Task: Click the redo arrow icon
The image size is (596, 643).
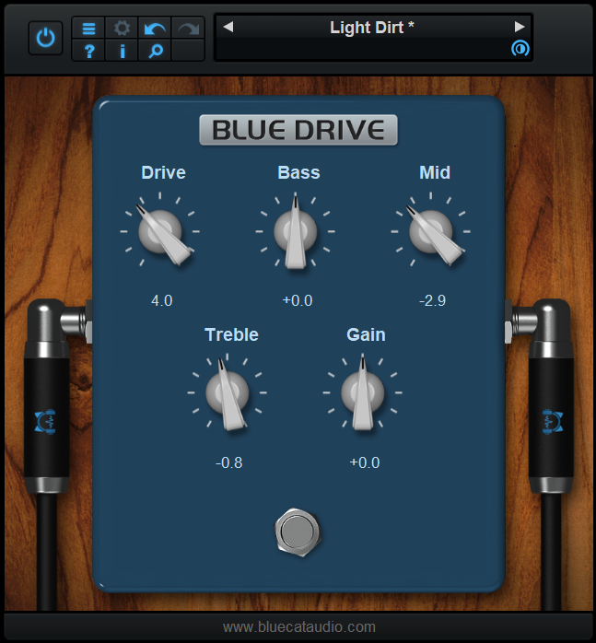Action: [188, 29]
